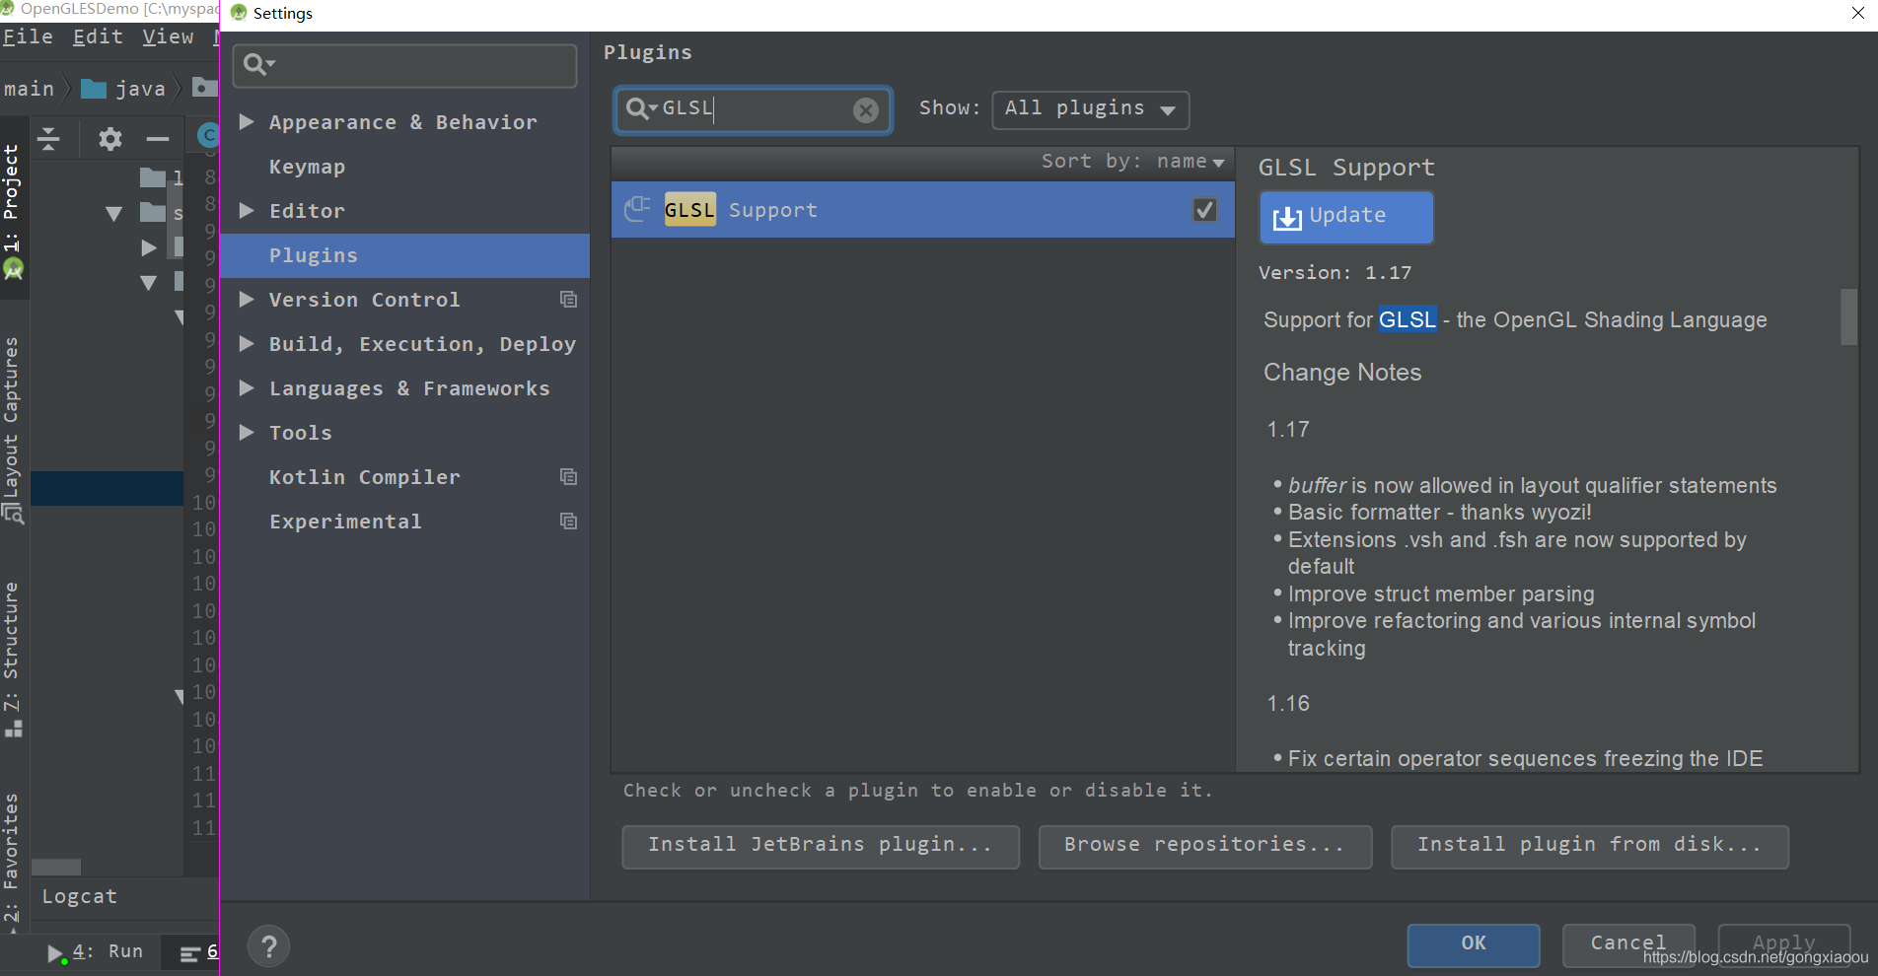Screen dimensions: 1878x976
Task: Expand the Tools settings node
Action: click(x=247, y=433)
